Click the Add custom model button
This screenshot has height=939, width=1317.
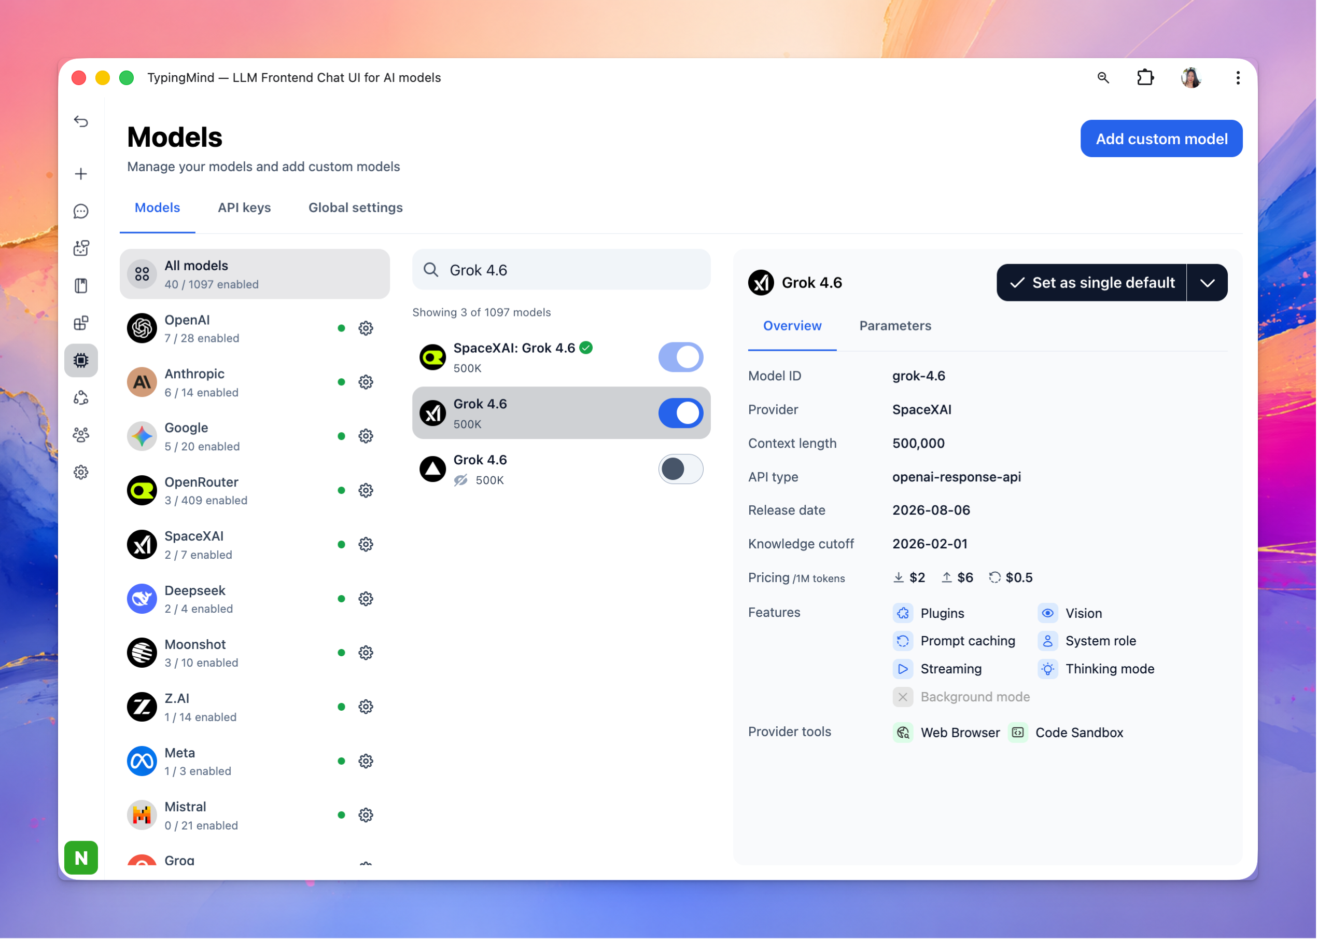[1161, 139]
